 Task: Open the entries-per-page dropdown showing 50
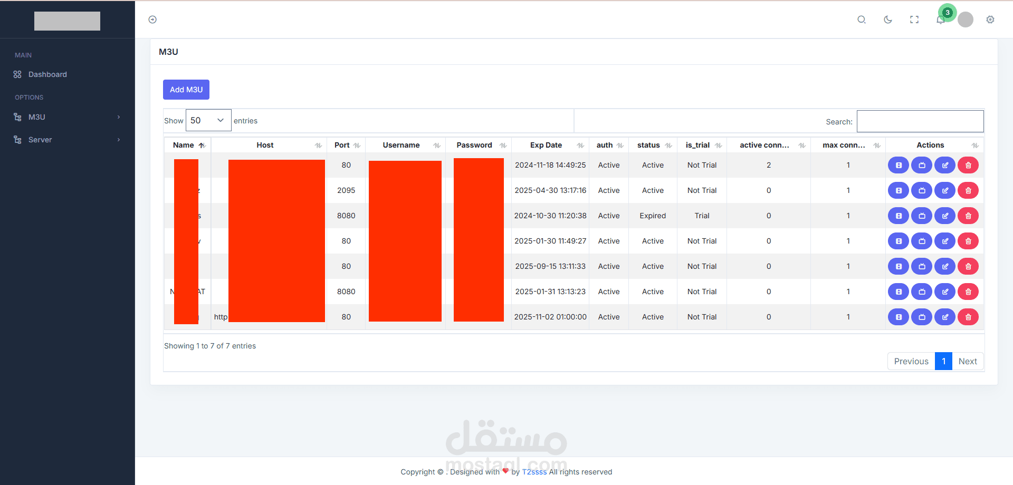208,120
